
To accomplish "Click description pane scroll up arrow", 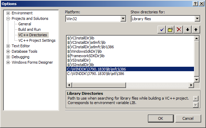I will 195,99.
